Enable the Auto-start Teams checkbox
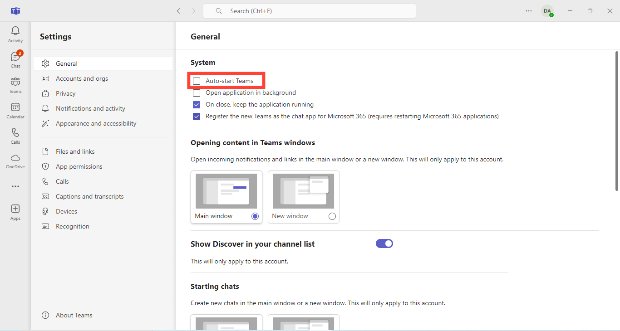The width and height of the screenshot is (620, 331). 197,81
